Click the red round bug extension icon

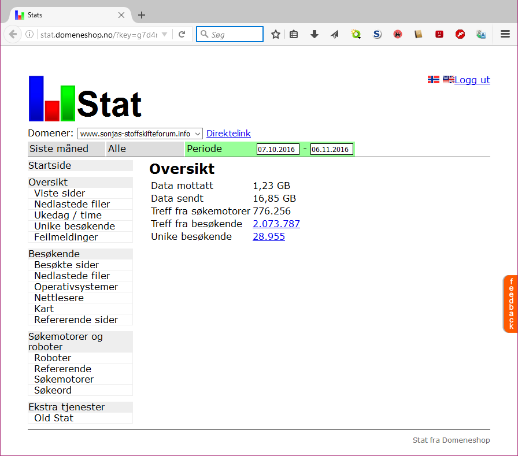click(398, 34)
